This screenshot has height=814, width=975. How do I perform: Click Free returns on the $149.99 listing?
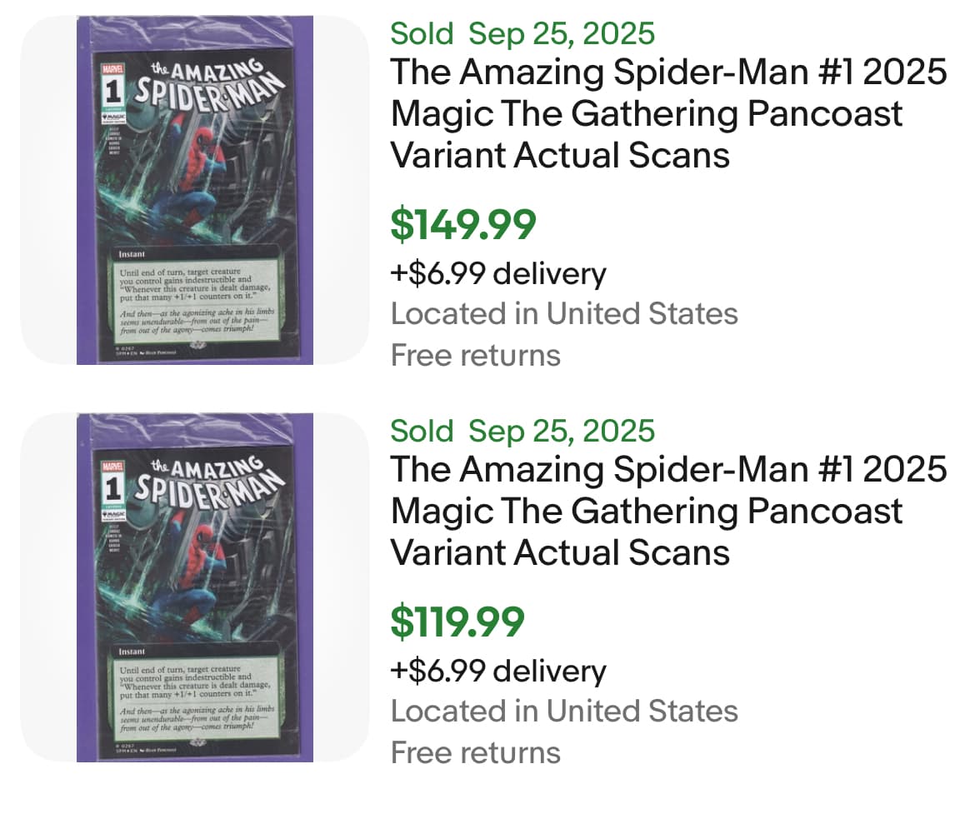475,356
